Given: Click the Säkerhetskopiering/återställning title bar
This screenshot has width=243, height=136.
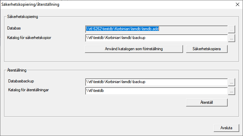Looking at the screenshot, I should [102, 5].
